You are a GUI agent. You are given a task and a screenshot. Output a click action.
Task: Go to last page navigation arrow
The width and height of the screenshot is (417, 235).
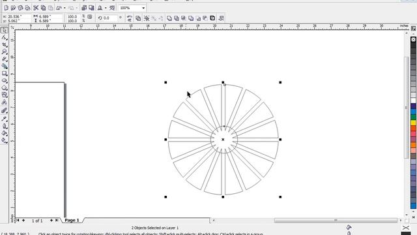[x=57, y=221]
